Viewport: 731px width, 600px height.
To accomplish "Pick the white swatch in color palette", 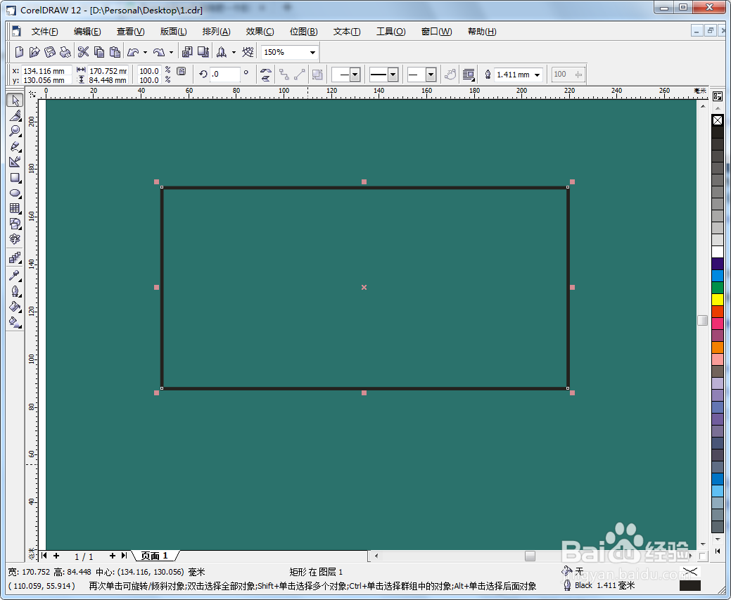I will point(718,252).
